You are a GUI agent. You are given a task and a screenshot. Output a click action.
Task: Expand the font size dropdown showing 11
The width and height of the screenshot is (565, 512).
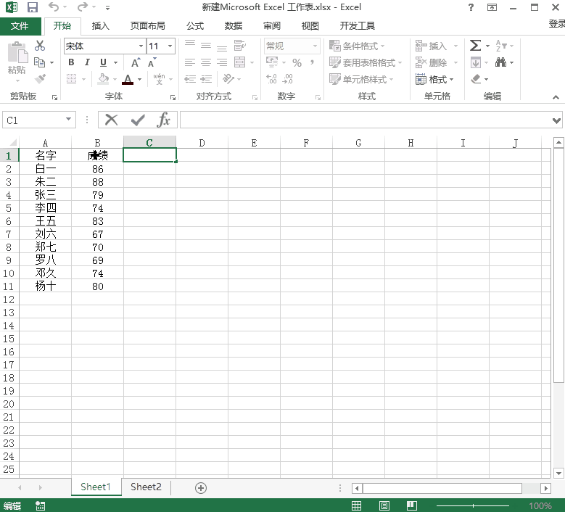170,46
